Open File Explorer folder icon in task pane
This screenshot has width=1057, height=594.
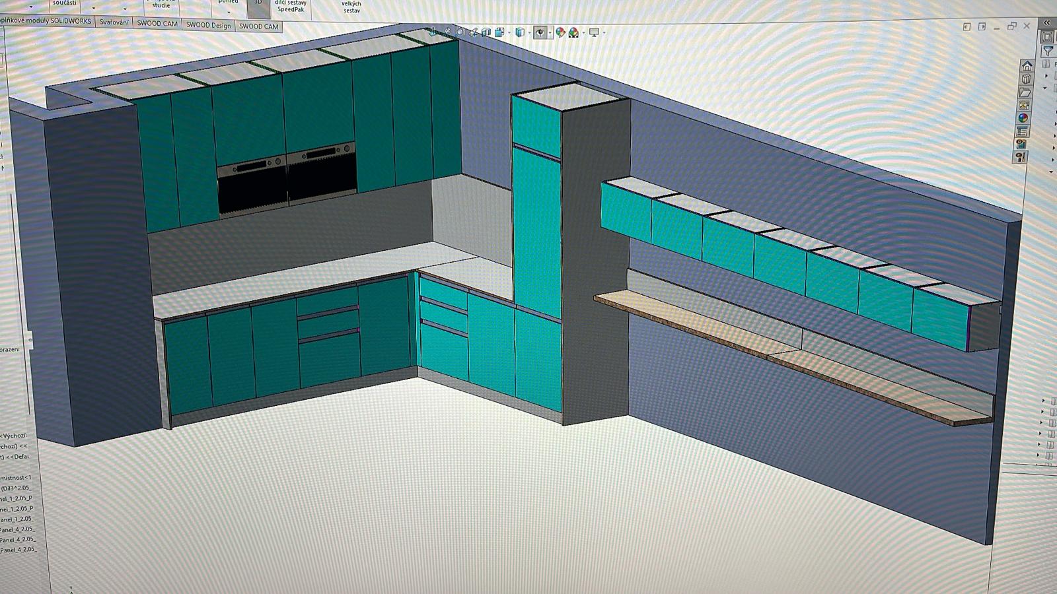click(1025, 92)
